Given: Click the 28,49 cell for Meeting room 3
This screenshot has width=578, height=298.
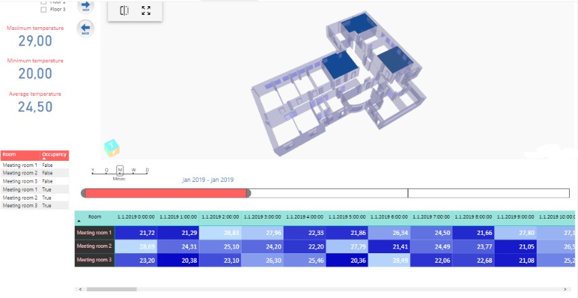Looking at the screenshot, I should [389, 261].
